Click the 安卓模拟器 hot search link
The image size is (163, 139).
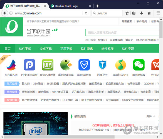116,40
